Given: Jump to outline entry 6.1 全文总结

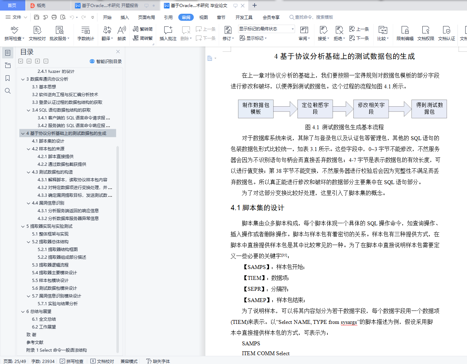Looking at the screenshot, I should [x=44, y=319].
